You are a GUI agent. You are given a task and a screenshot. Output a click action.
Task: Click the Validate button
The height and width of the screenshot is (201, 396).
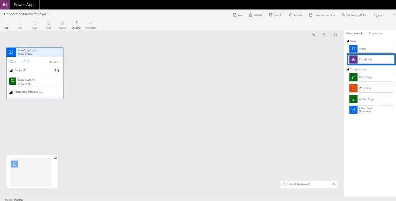click(255, 15)
